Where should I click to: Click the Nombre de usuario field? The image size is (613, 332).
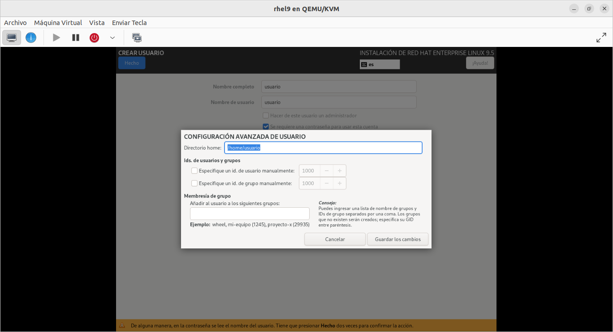pyautogui.click(x=339, y=102)
